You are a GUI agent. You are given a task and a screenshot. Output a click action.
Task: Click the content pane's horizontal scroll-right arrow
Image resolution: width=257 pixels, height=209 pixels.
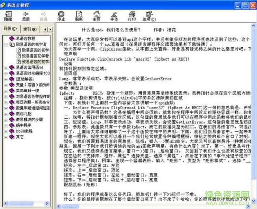click(x=248, y=206)
